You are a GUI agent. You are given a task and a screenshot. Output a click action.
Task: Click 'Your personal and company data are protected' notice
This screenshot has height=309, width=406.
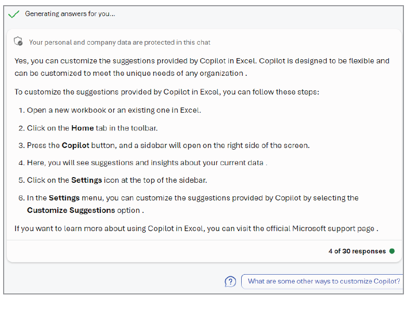pos(120,42)
